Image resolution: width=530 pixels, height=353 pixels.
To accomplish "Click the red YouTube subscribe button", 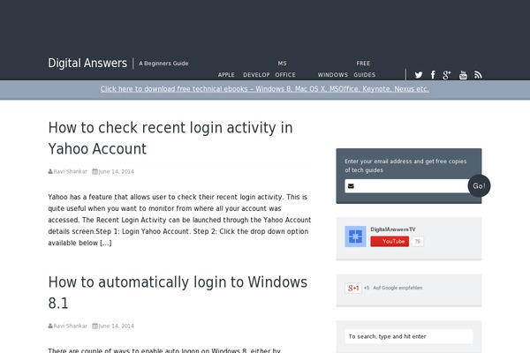I will pyautogui.click(x=390, y=241).
